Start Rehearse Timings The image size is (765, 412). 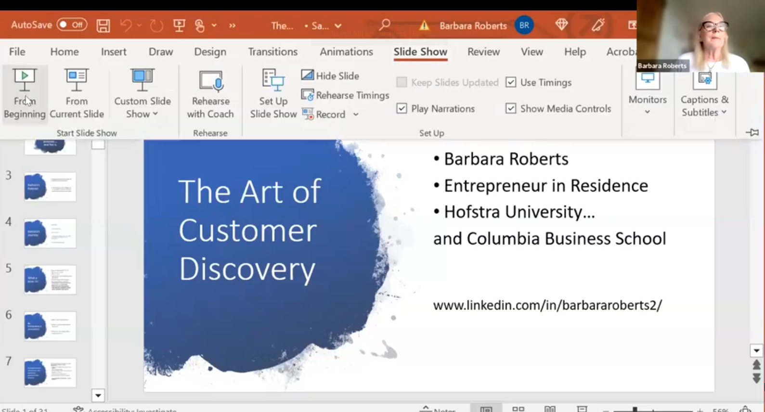coord(345,95)
